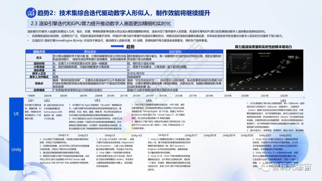Select the slide title starting with 趋势2
322x181 pixels.
click(124, 13)
